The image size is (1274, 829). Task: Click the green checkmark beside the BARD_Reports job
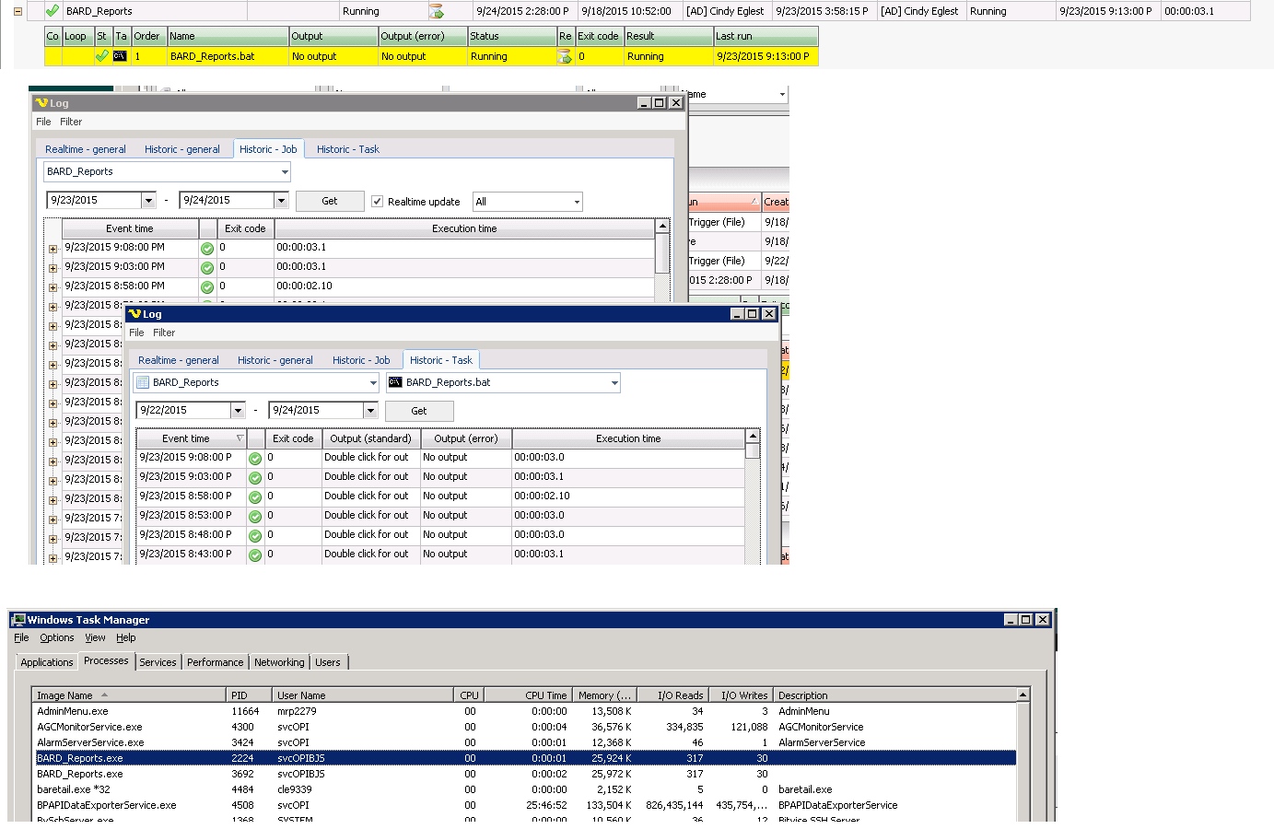point(53,11)
